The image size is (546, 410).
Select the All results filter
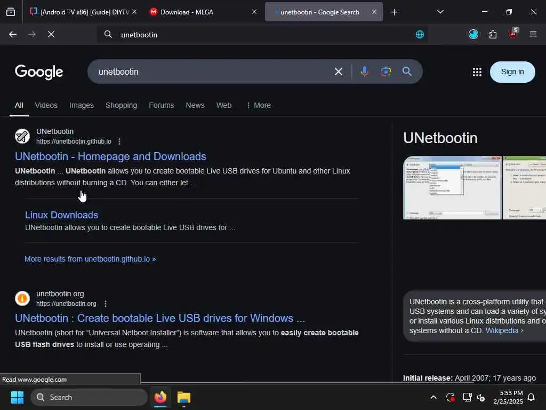pos(19,105)
